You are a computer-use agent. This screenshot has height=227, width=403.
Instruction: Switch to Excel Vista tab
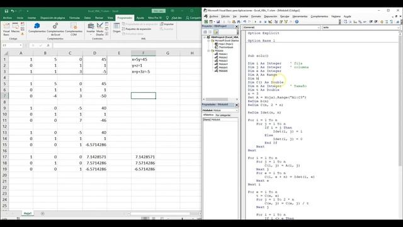[110, 18]
